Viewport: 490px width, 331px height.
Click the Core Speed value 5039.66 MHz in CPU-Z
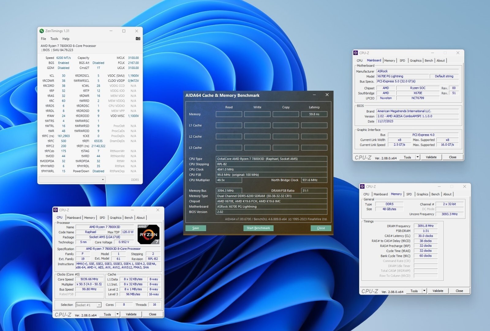pos(89,279)
